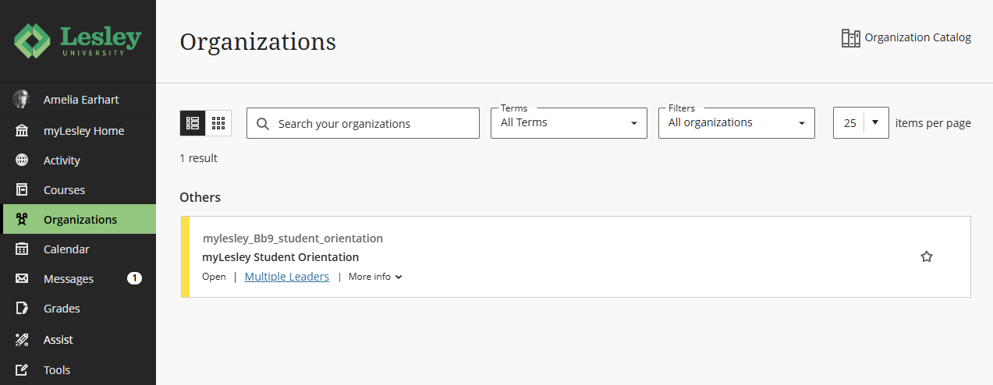Click the Activity globe icon
Viewport: 993px width, 385px height.
tap(22, 161)
